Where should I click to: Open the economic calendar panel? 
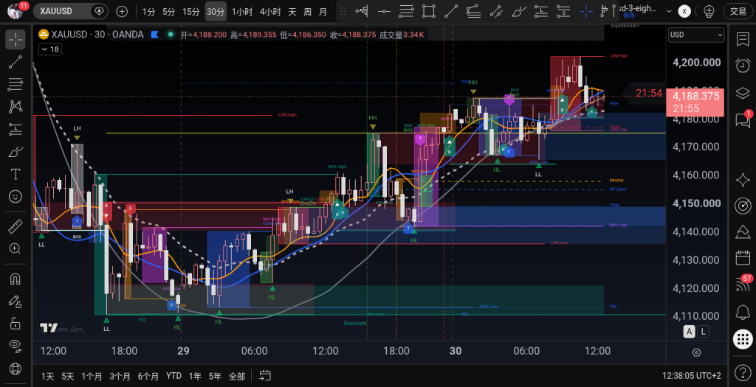click(743, 257)
